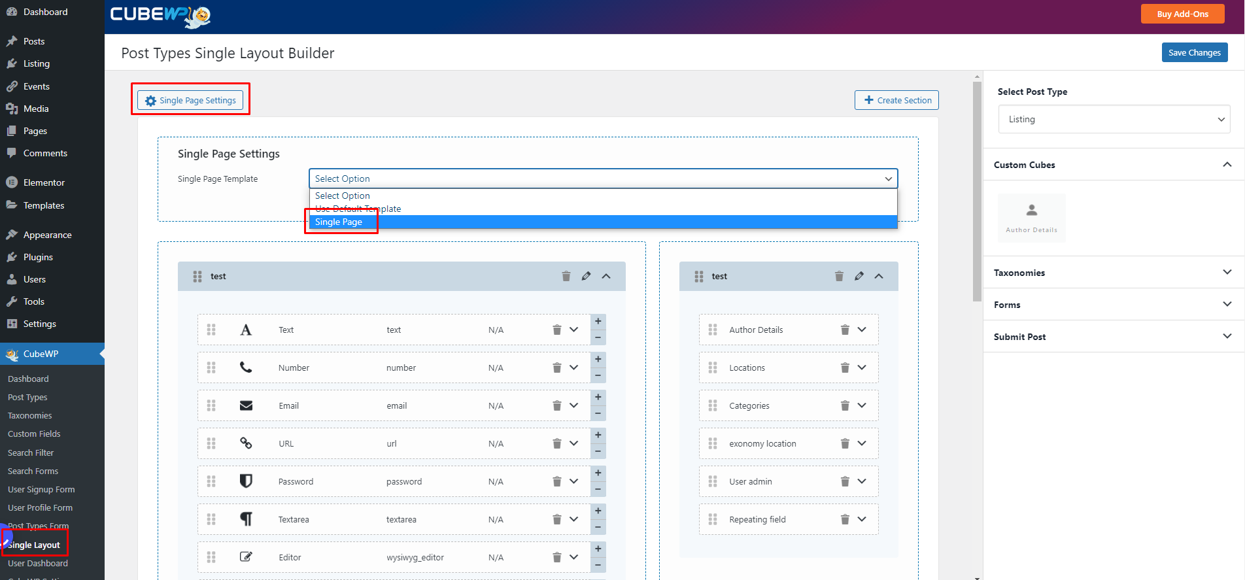Delete the right test section
This screenshot has height=580, width=1245.
(839, 276)
